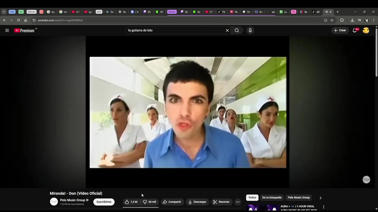Open AURA 1 HOUR VIRAL playlist thumbnail
Screen dimensions: 378x212
[262, 208]
